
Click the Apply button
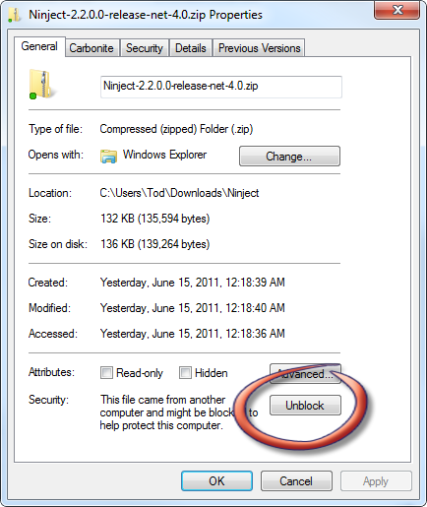(376, 481)
